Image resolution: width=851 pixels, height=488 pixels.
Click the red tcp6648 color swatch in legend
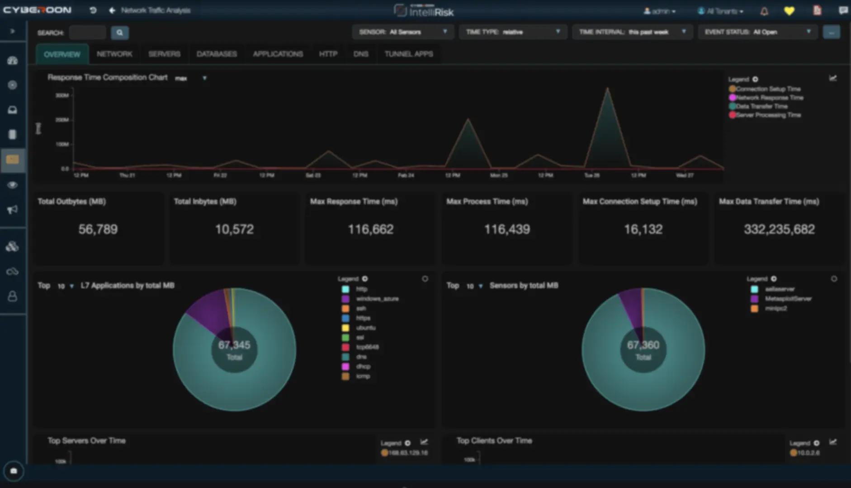345,347
